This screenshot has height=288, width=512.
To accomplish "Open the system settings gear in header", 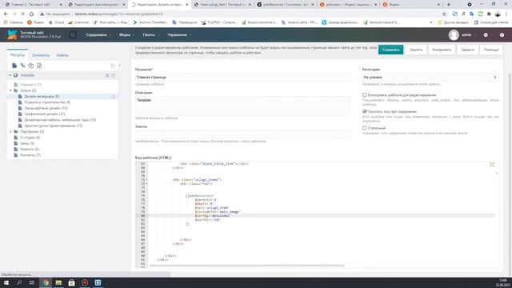I will point(486,35).
